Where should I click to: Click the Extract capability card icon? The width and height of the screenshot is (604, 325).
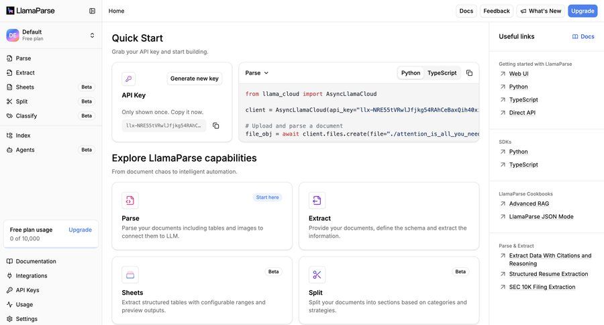point(317,200)
